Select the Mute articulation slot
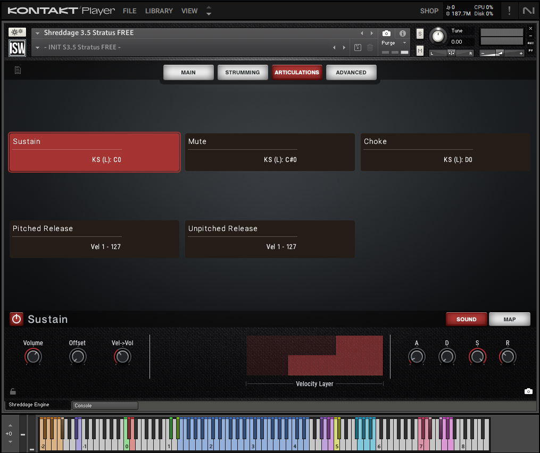This screenshot has height=453, width=540. click(270, 152)
